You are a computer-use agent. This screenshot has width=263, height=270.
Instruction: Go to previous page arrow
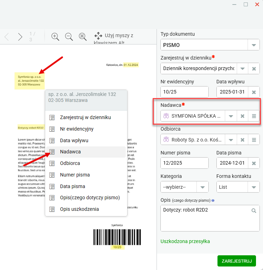point(7,37)
